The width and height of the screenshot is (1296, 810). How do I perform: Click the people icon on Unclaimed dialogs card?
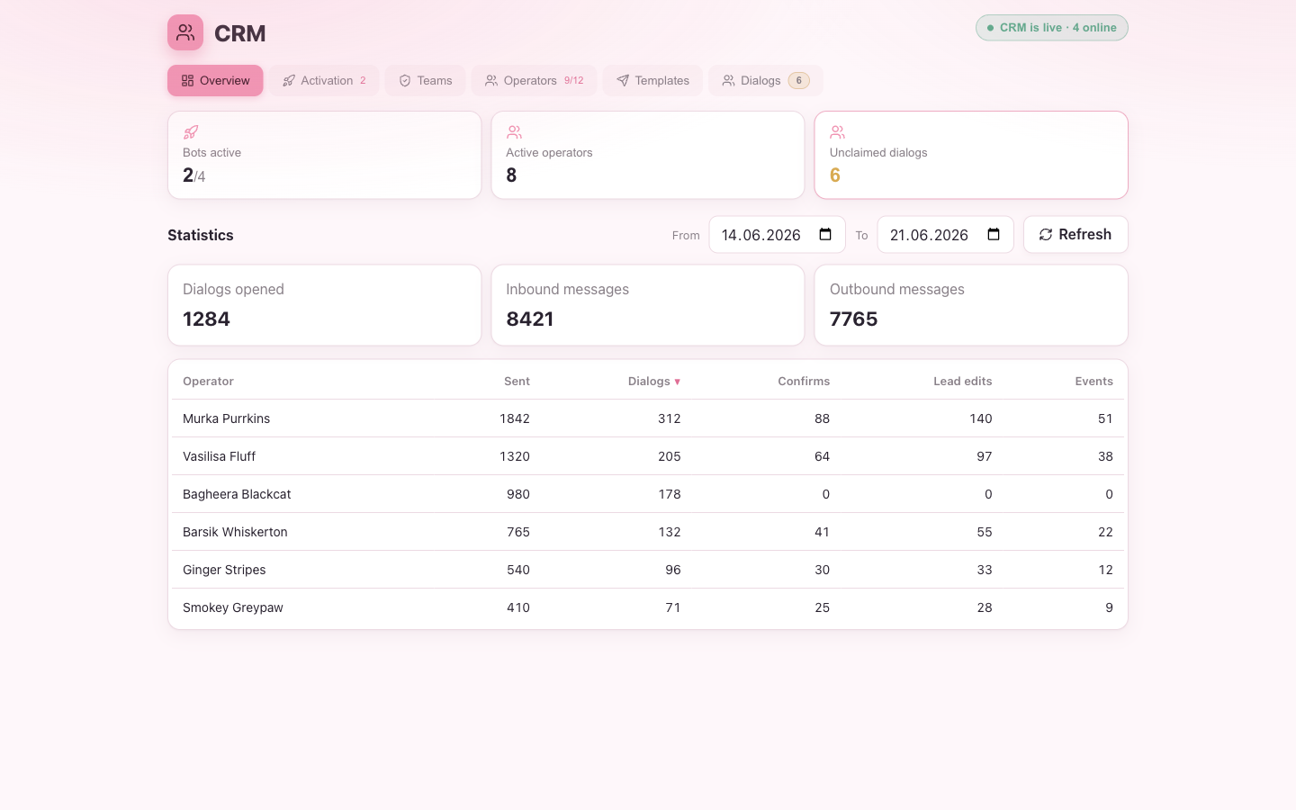[838, 132]
